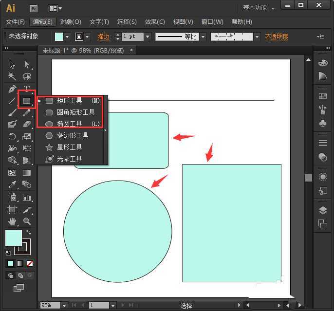
Task: Set paint to None (red slash)
Action: [x=30, y=263]
